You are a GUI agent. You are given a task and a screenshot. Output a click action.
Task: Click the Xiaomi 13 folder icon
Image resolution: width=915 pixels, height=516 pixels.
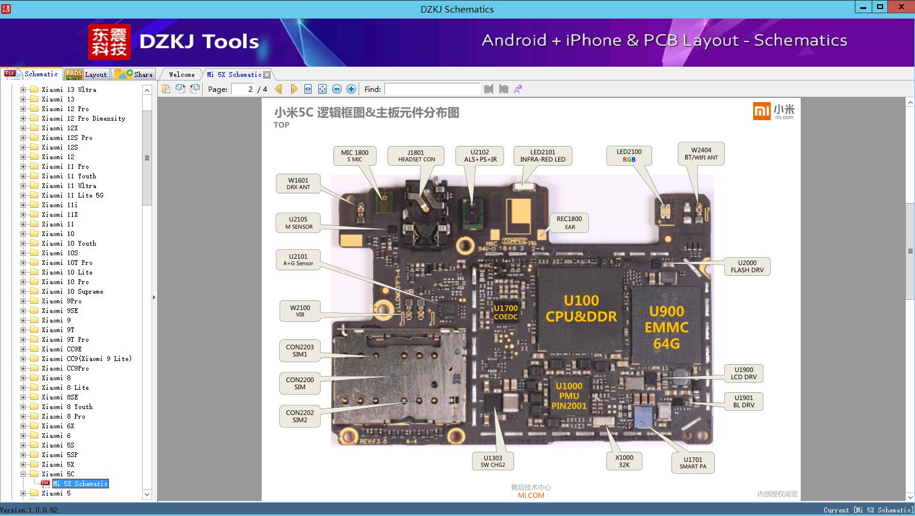pyautogui.click(x=34, y=99)
